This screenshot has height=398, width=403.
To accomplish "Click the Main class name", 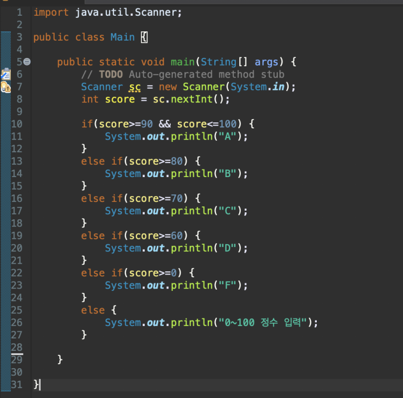I will pos(123,37).
